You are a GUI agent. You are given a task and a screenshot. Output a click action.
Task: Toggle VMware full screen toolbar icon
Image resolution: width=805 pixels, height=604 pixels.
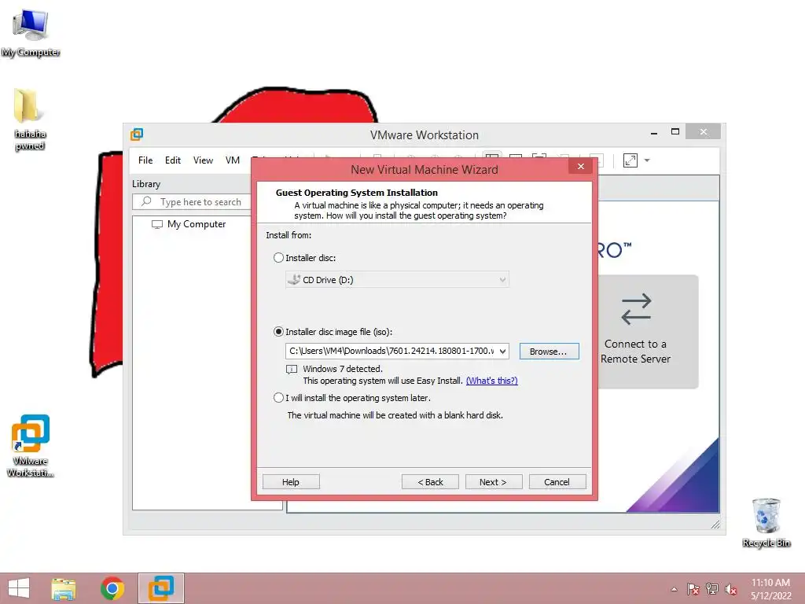(x=630, y=160)
